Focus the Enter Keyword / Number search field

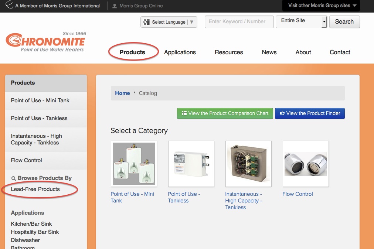click(x=239, y=22)
